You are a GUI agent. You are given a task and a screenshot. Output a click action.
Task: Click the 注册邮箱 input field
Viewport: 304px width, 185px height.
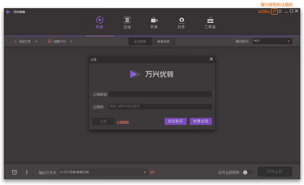[160, 94]
